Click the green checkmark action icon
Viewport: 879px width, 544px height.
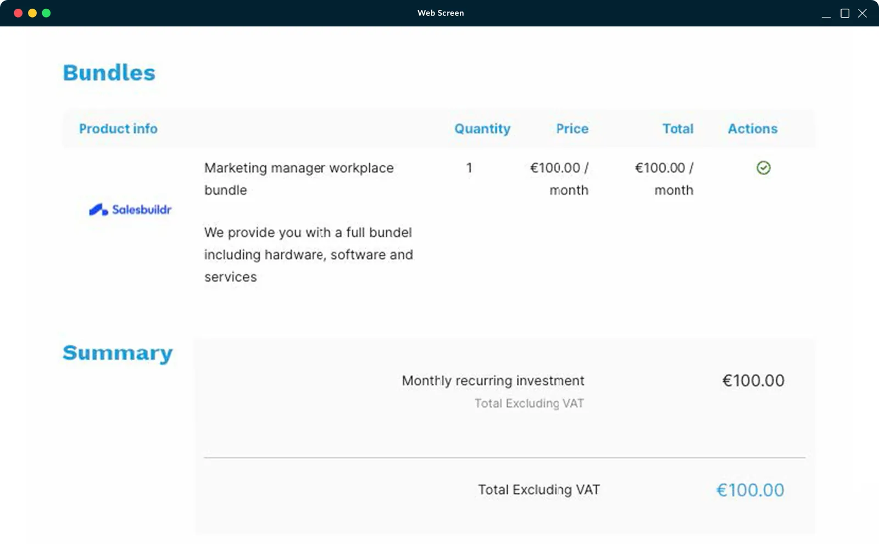click(764, 168)
